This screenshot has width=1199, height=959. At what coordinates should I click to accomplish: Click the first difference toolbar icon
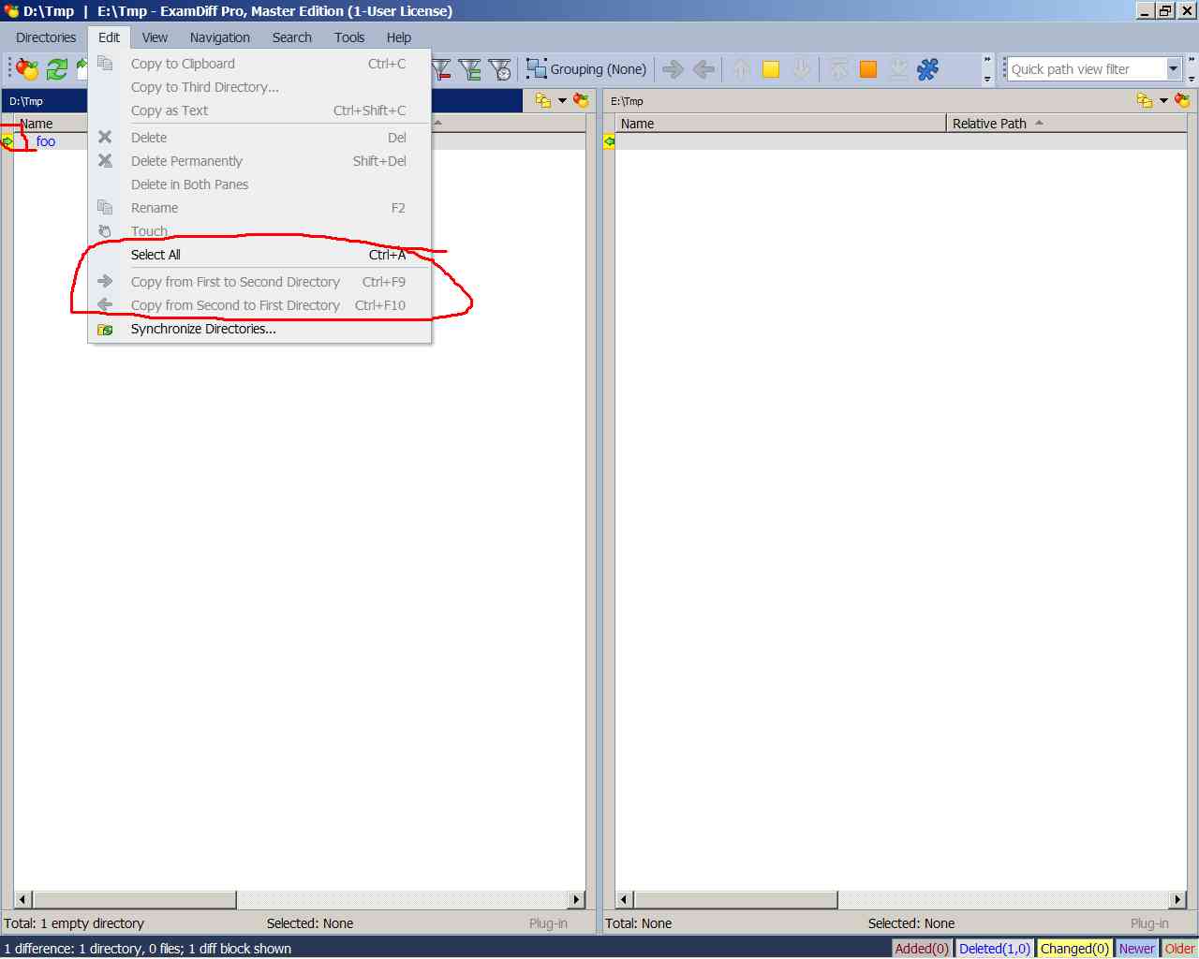(838, 69)
